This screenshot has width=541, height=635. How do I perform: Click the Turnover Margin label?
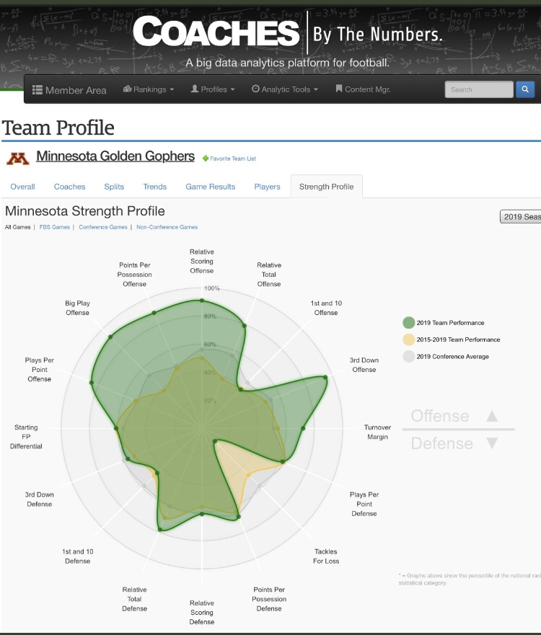377,432
